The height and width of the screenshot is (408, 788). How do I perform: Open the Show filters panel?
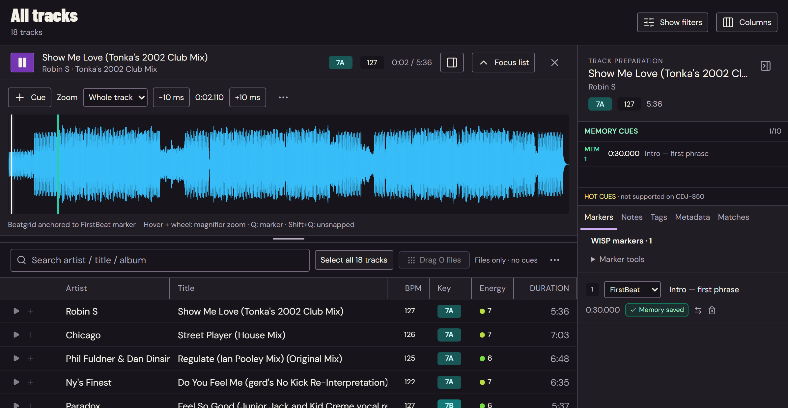click(x=673, y=22)
